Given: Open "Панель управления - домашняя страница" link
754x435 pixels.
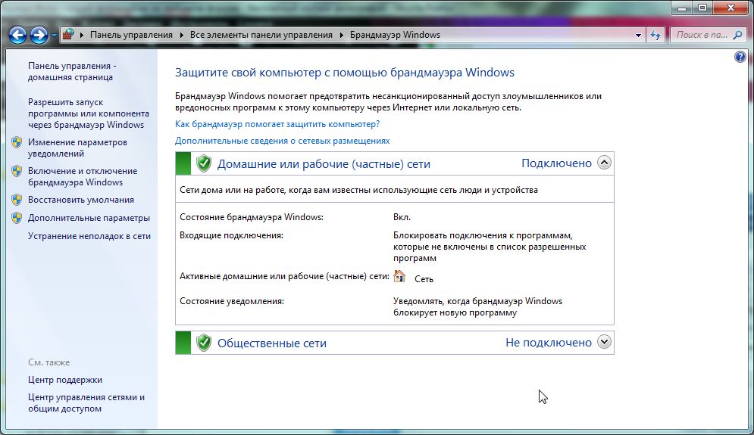Looking at the screenshot, I should pos(72,72).
